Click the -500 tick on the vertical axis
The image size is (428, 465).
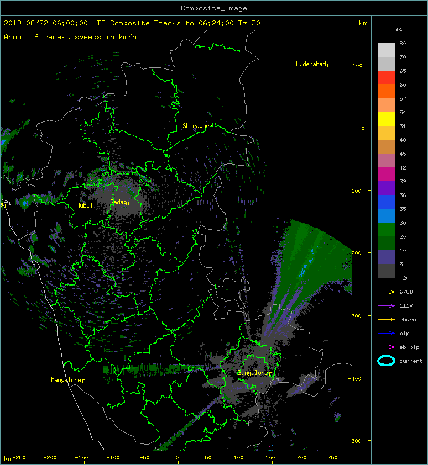click(x=355, y=441)
